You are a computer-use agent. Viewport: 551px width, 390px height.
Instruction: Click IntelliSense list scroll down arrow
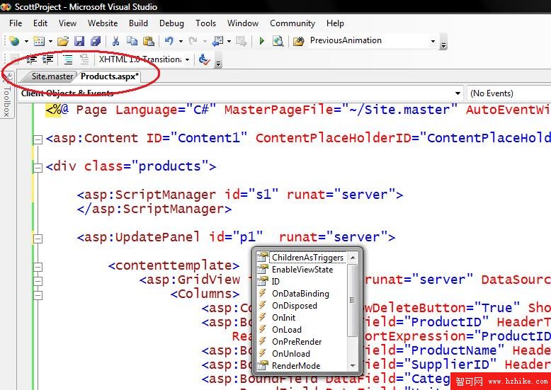(x=353, y=366)
